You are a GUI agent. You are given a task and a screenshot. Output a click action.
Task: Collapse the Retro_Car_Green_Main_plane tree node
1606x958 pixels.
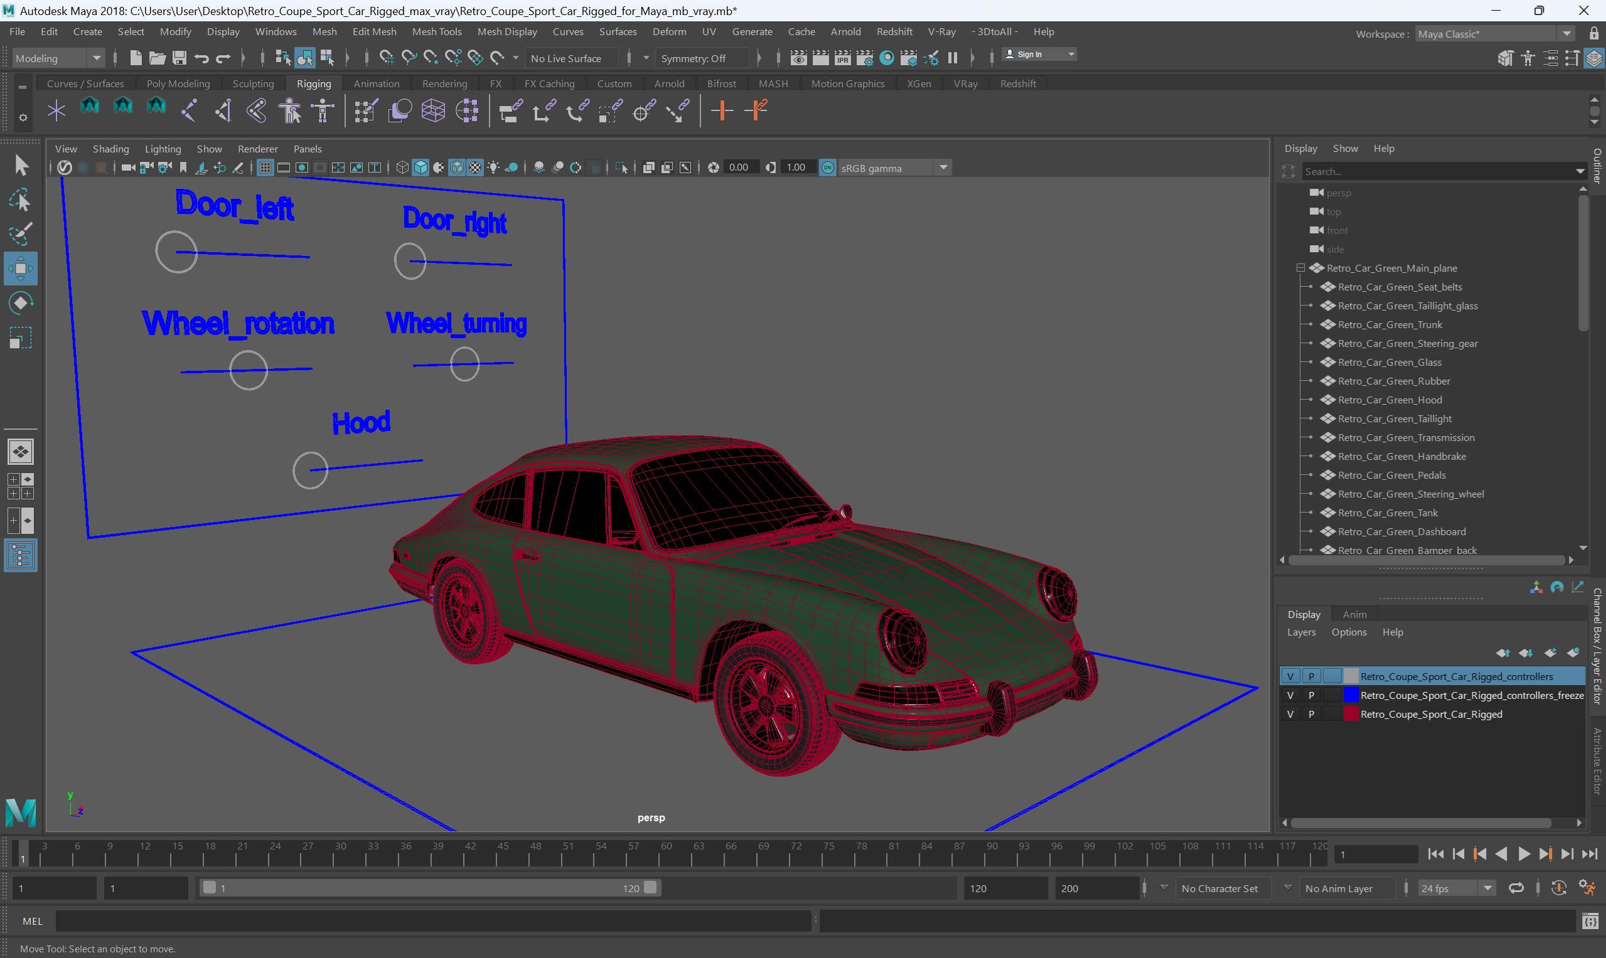[1300, 268]
